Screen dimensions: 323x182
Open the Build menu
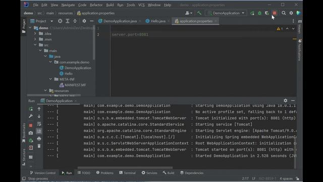(x=110, y=5)
